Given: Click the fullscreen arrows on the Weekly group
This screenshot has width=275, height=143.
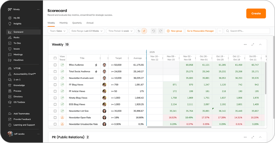Looking at the screenshot, I should (253, 44).
